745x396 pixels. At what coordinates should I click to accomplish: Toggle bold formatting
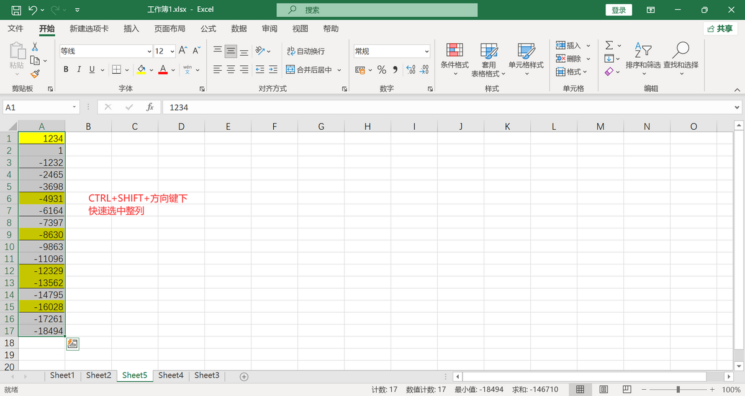point(66,70)
